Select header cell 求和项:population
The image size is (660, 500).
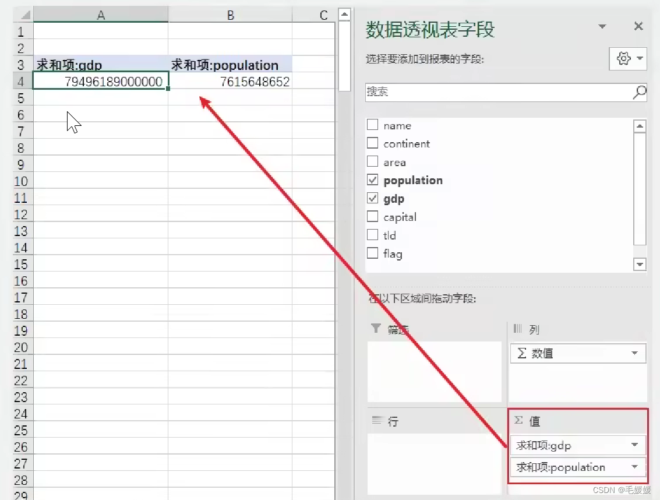click(x=230, y=65)
